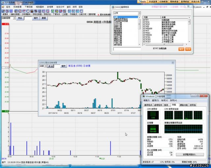Switch to the 分時價量表 tab

point(26,14)
